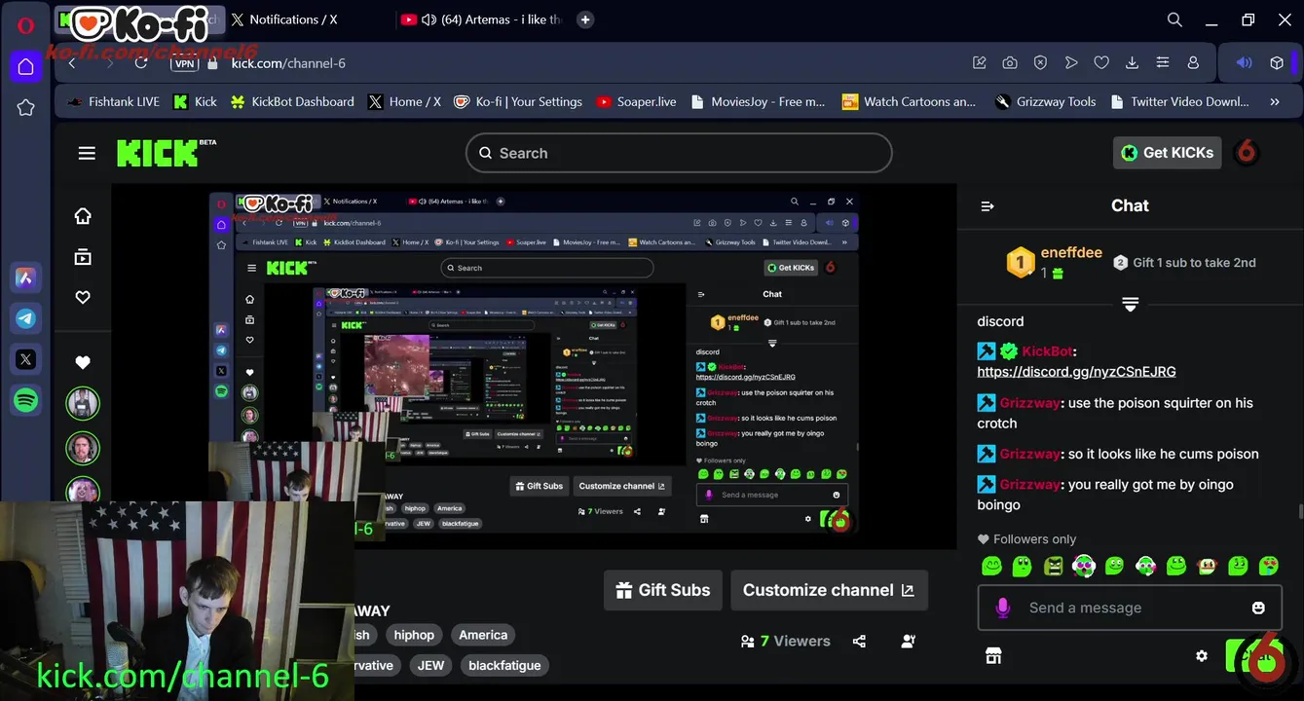Open the KickBot Dashboard bookmark
Screen dimensions: 1304x701
[292, 101]
